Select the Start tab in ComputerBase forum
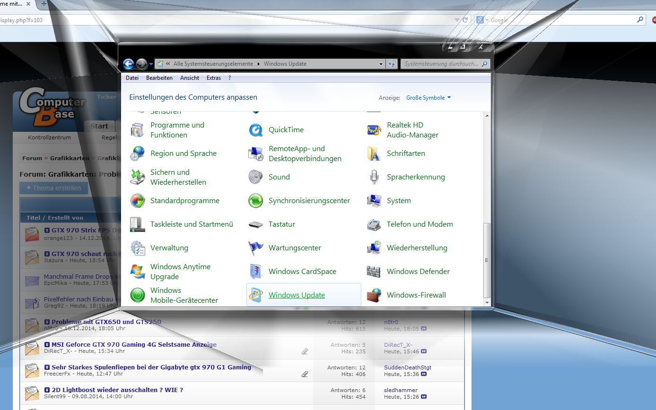656x410 pixels. coord(99,126)
